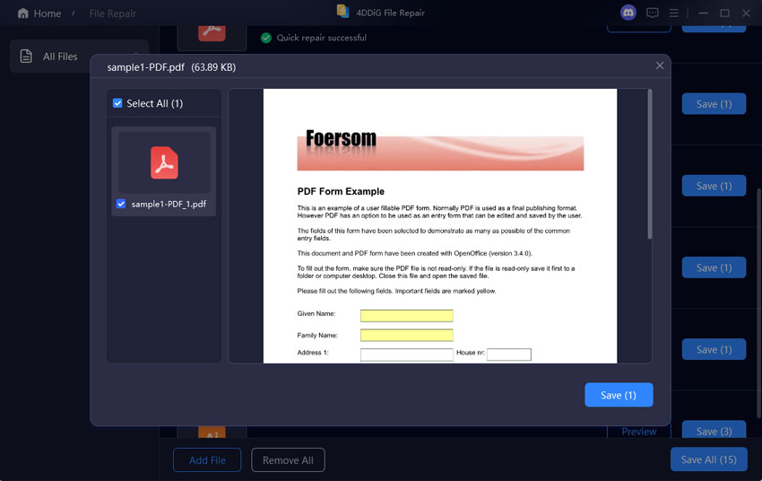Click the Preview link in background list

638,432
